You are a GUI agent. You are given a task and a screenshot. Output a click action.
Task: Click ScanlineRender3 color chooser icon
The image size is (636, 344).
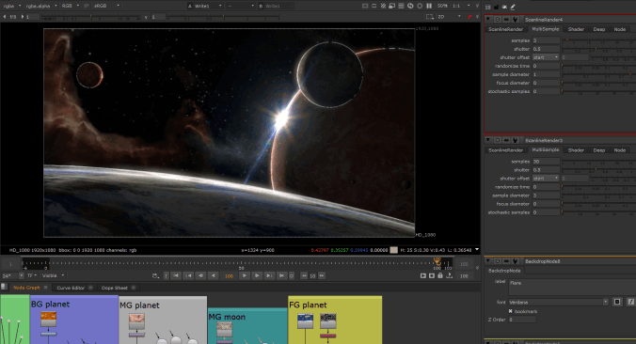(506, 140)
